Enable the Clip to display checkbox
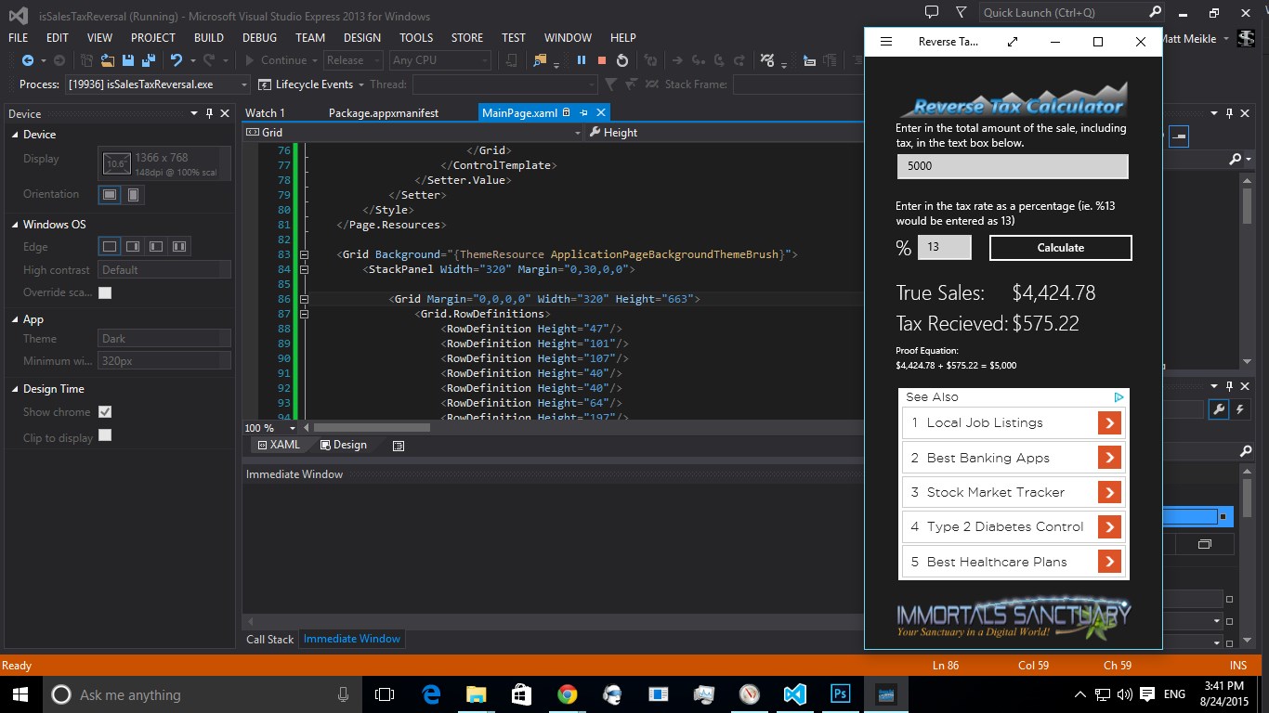The image size is (1269, 713). [x=105, y=434]
